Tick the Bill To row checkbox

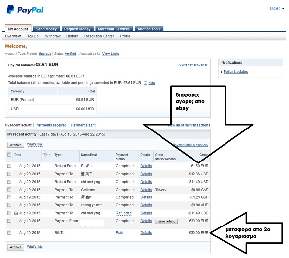tap(9, 233)
